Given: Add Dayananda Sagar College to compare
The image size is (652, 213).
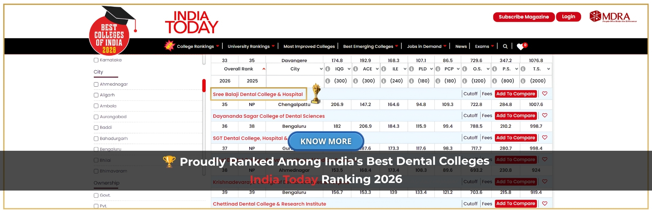Looking at the screenshot, I should tap(515, 116).
